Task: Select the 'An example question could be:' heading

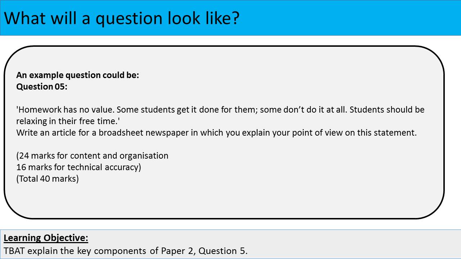Action: [x=77, y=75]
